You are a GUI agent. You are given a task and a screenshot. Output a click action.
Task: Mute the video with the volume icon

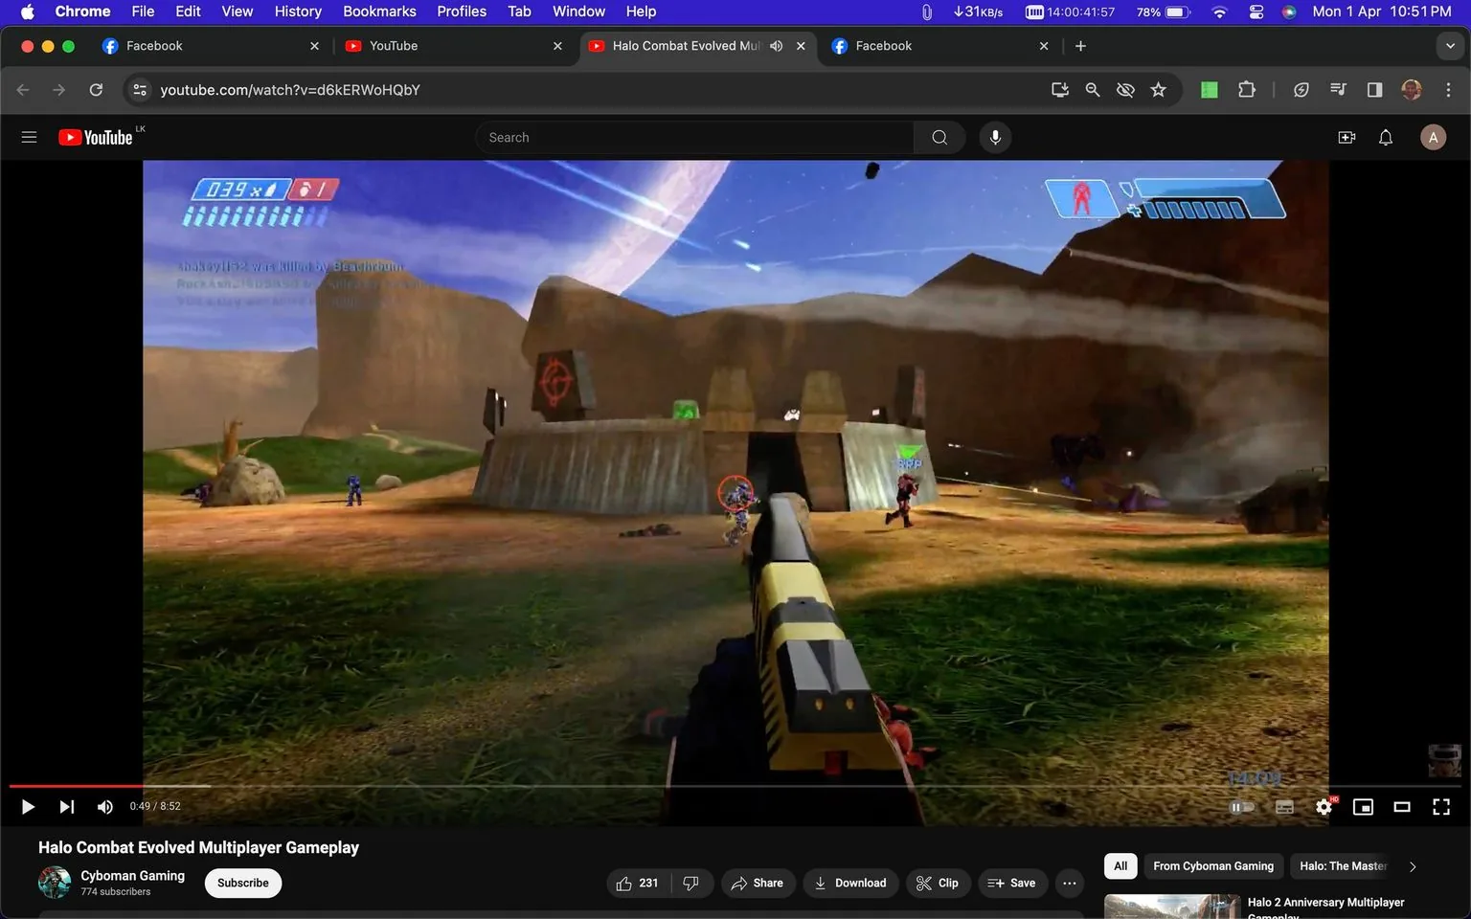point(104,806)
